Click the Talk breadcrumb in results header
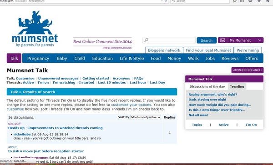Viewport: 273px width, 165px height. pos(14,92)
